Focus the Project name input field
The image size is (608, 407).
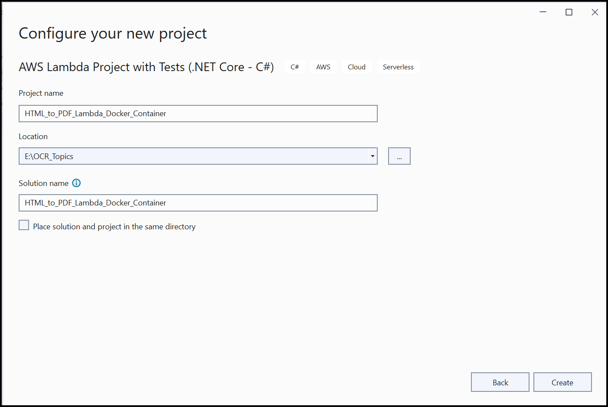point(198,114)
